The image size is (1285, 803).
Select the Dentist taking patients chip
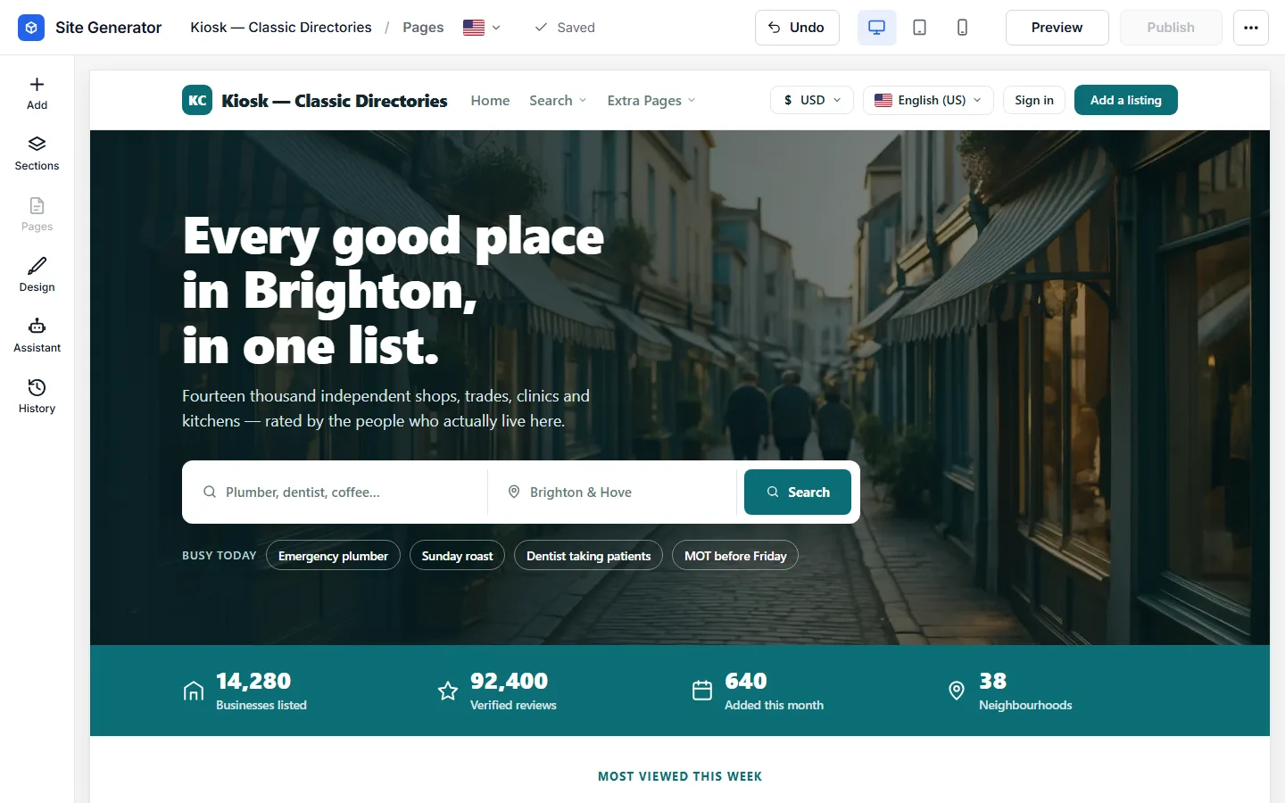click(x=589, y=556)
